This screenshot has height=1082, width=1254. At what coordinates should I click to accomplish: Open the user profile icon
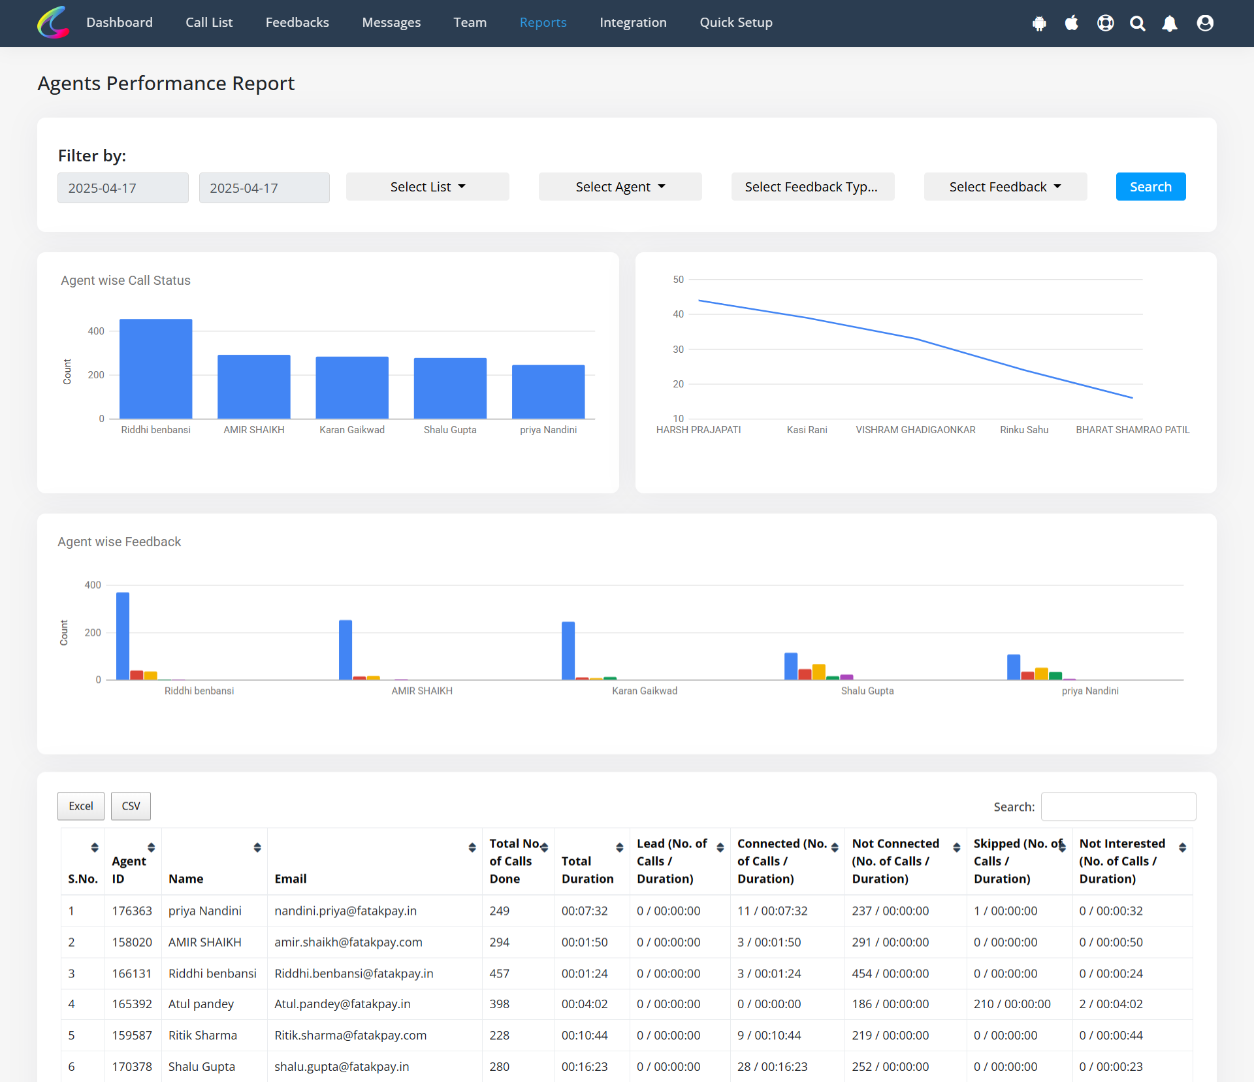coord(1205,24)
